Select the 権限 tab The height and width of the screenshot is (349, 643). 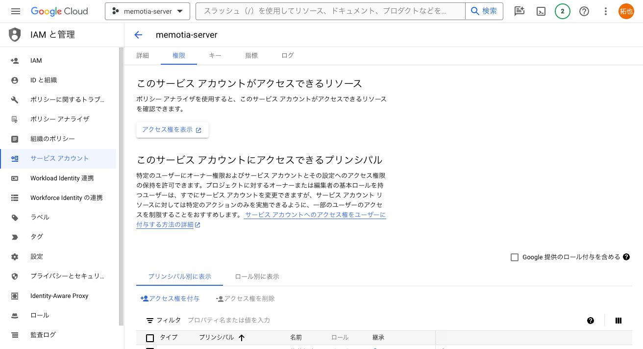pyautogui.click(x=179, y=56)
